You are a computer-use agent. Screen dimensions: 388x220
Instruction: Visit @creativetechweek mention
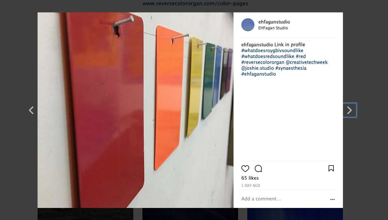point(307,62)
